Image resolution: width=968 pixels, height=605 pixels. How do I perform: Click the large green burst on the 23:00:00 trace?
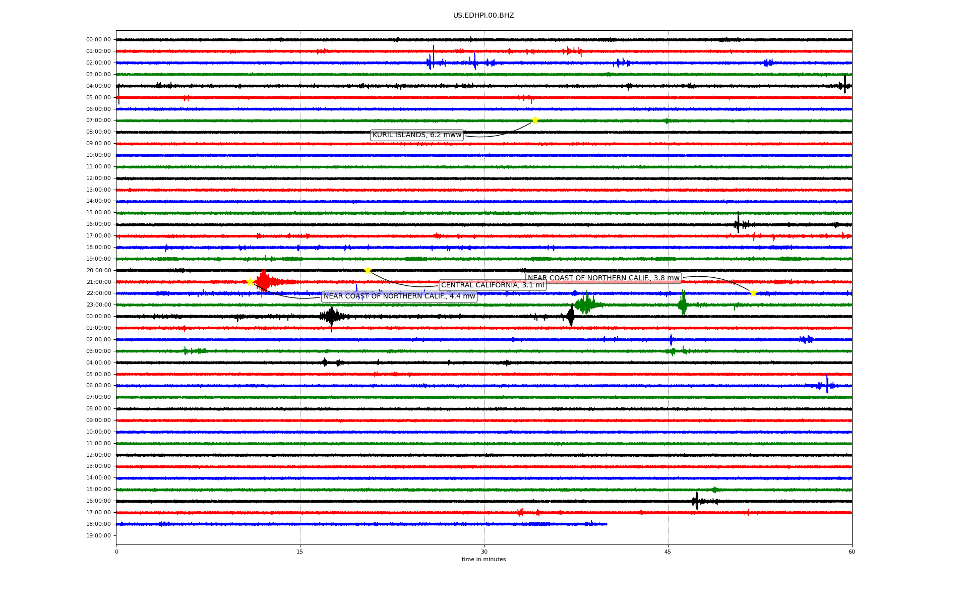pos(586,304)
